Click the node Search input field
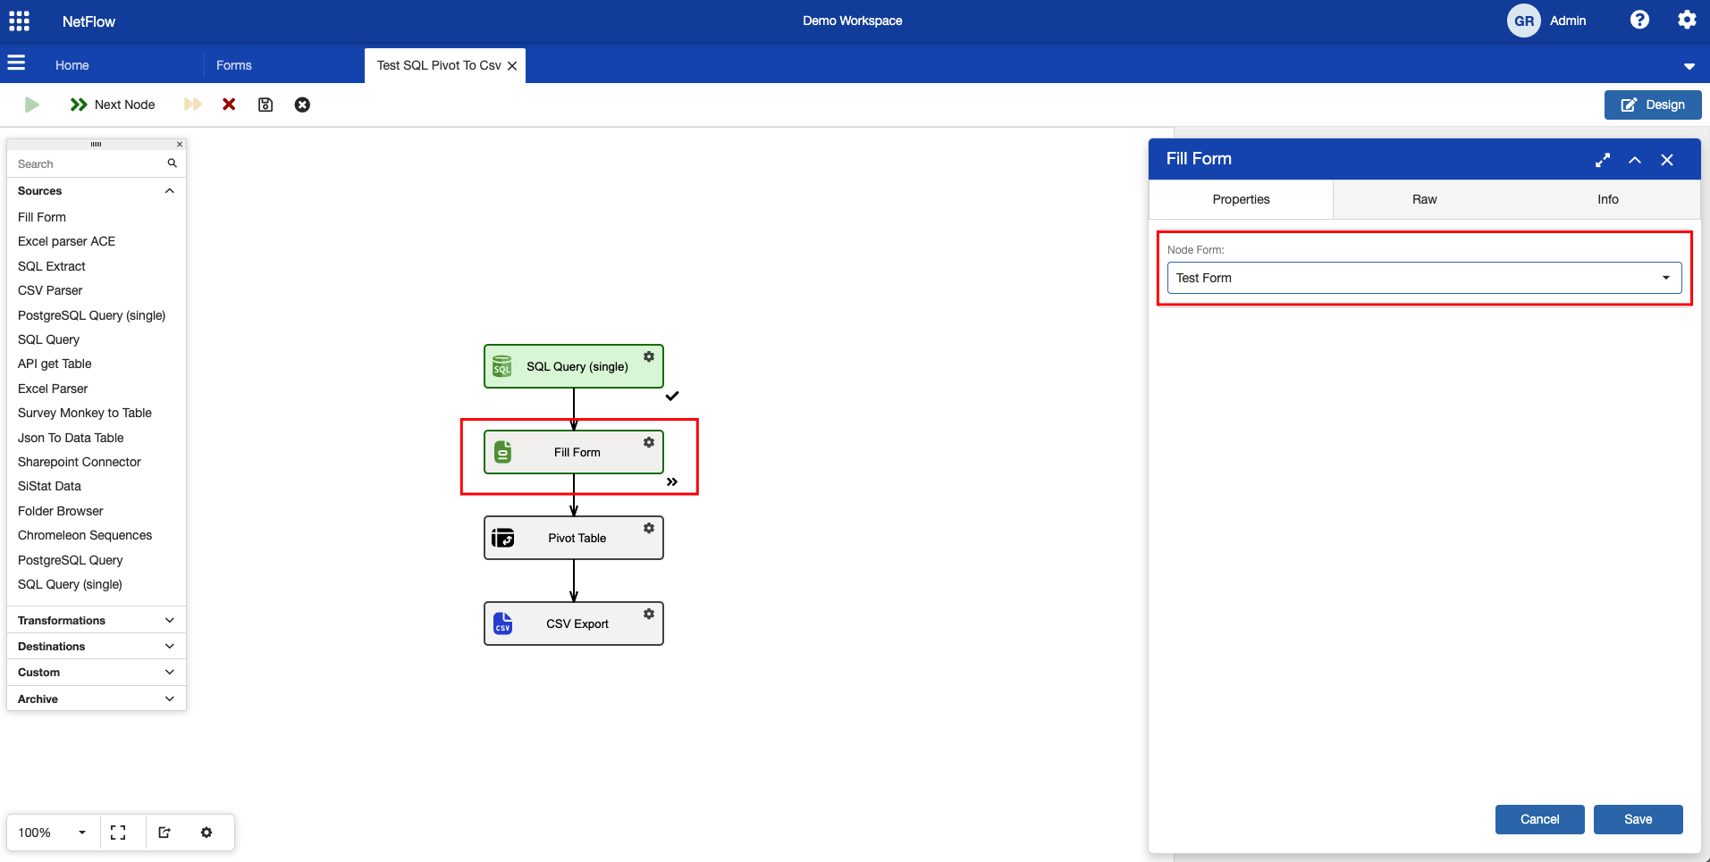This screenshot has height=862, width=1710. pos(89,163)
